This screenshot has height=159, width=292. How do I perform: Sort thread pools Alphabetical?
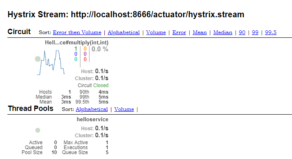click(x=92, y=109)
